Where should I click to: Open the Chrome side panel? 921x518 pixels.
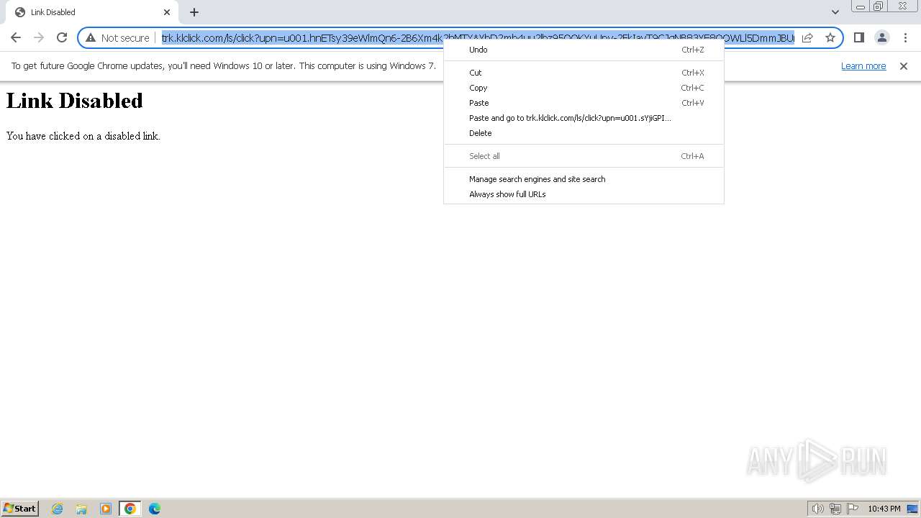coord(858,37)
